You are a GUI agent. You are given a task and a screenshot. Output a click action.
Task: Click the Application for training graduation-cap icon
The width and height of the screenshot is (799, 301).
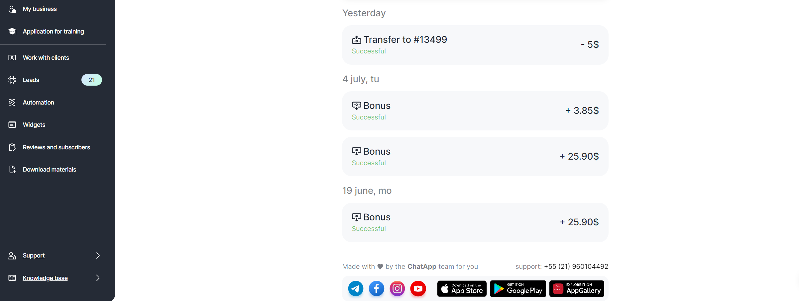click(12, 31)
